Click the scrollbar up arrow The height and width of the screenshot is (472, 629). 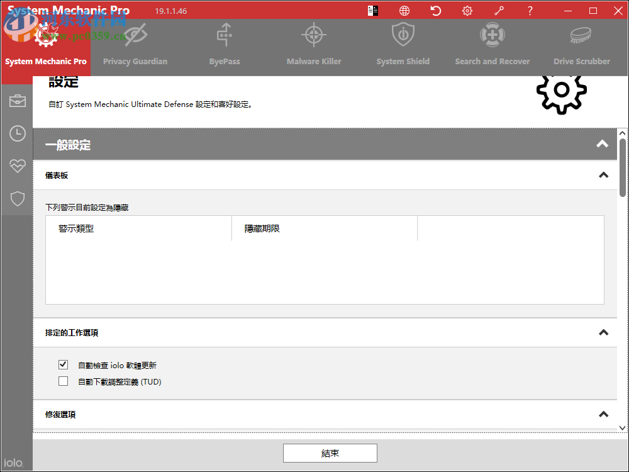click(x=622, y=133)
